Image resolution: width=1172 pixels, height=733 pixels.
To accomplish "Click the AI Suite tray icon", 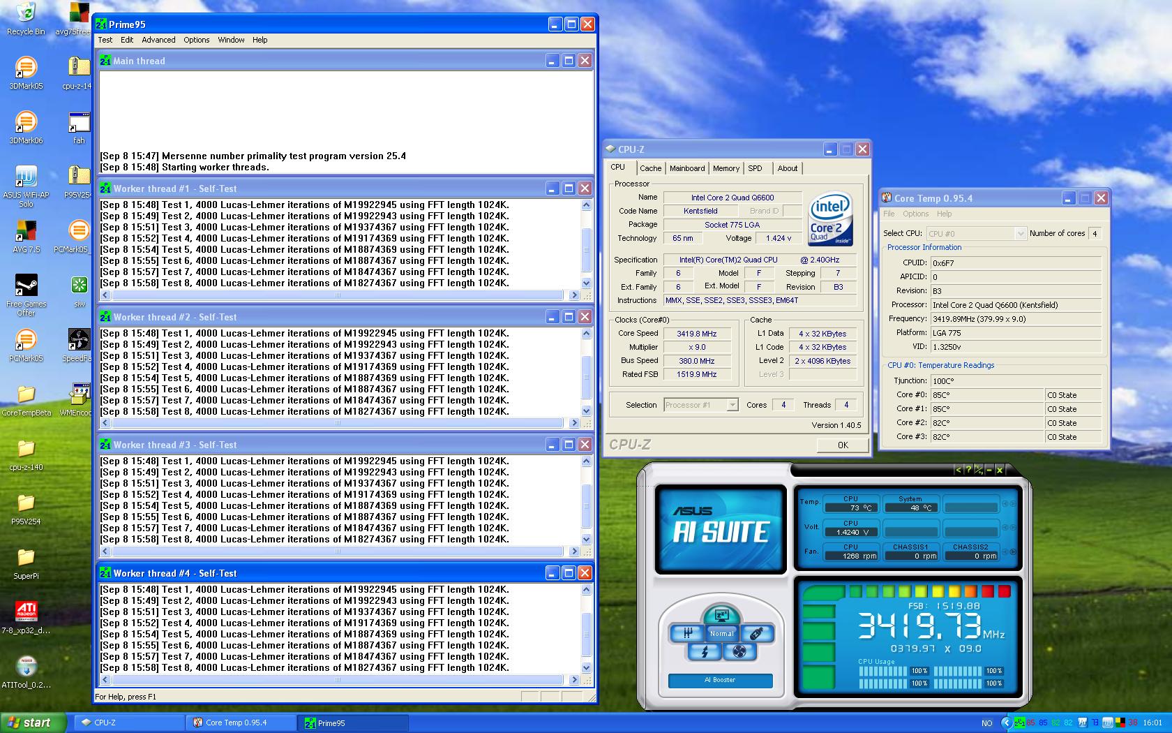I will pyautogui.click(x=1083, y=723).
